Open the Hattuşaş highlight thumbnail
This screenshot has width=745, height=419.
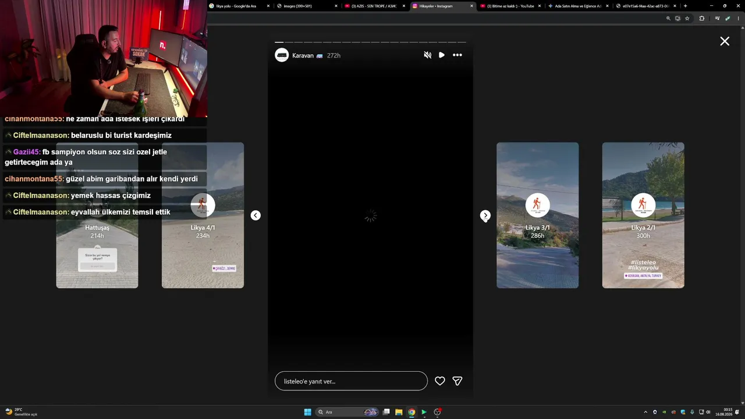[x=97, y=215]
